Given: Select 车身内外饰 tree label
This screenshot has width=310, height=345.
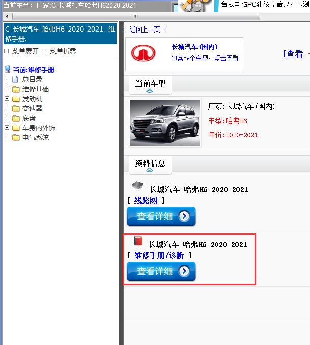Looking at the screenshot, I should pos(39,128).
